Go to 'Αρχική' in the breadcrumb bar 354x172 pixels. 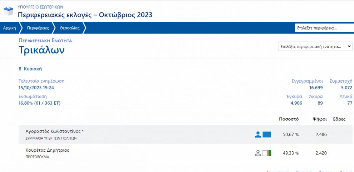pos(9,28)
